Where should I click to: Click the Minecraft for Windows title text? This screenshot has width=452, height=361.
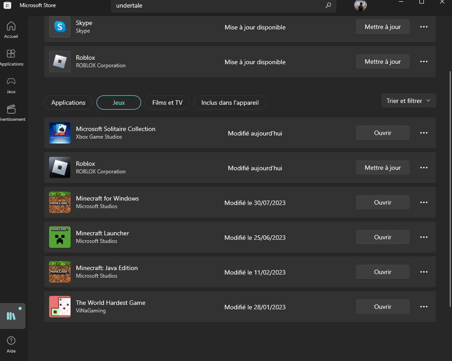(107, 198)
